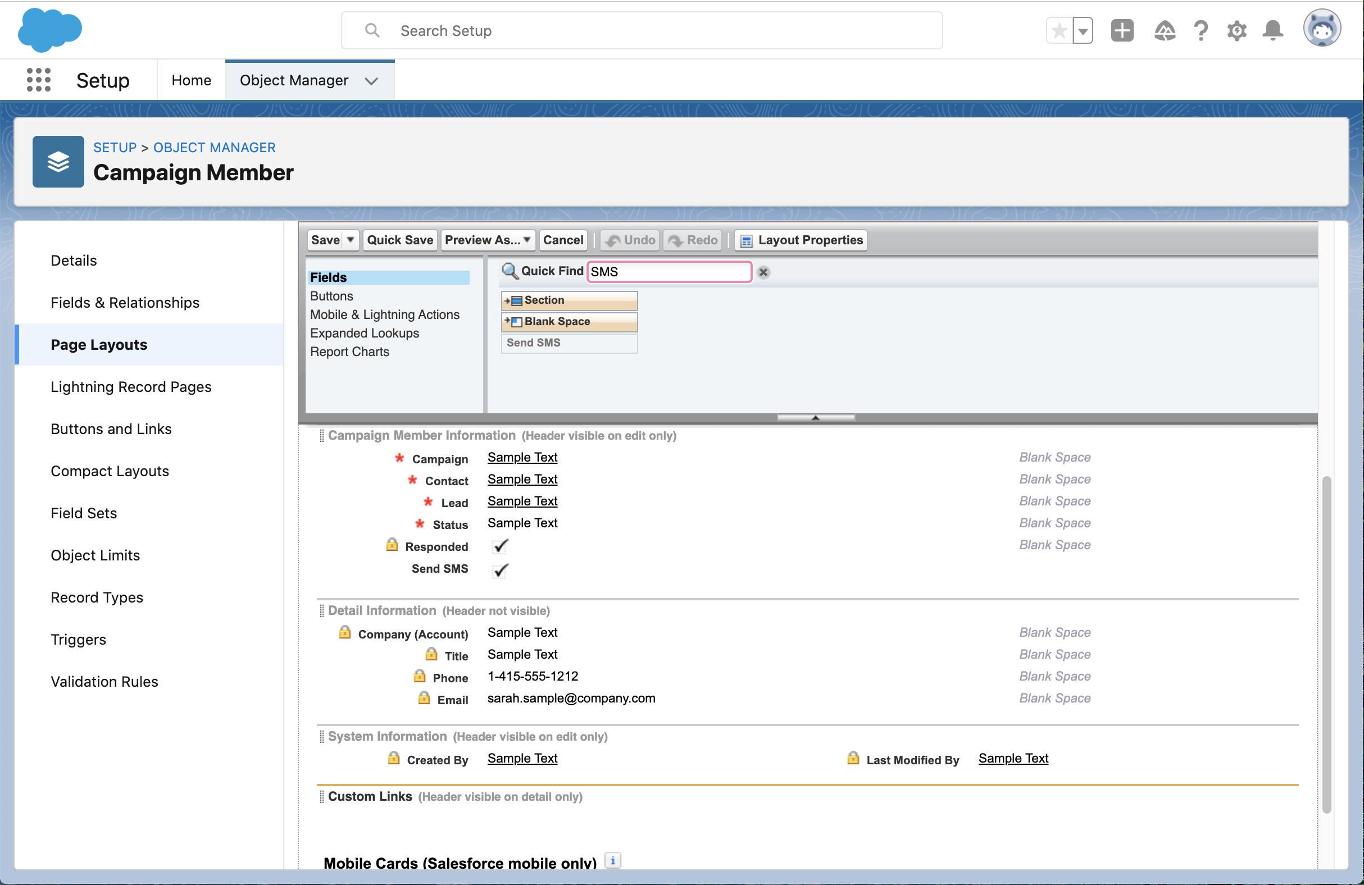Open the user profile avatar
The width and height of the screenshot is (1364, 885).
pos(1322,29)
